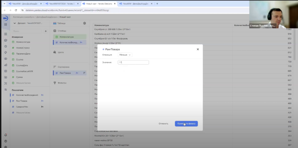Image resolution: width=298 pixels, height=148 pixels.
Task: Click the DataLens logo icon
Action: (x=6, y=18)
